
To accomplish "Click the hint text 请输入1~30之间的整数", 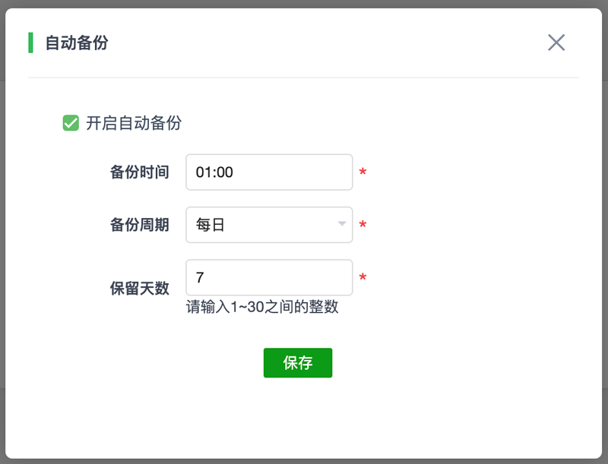I will pos(262,307).
